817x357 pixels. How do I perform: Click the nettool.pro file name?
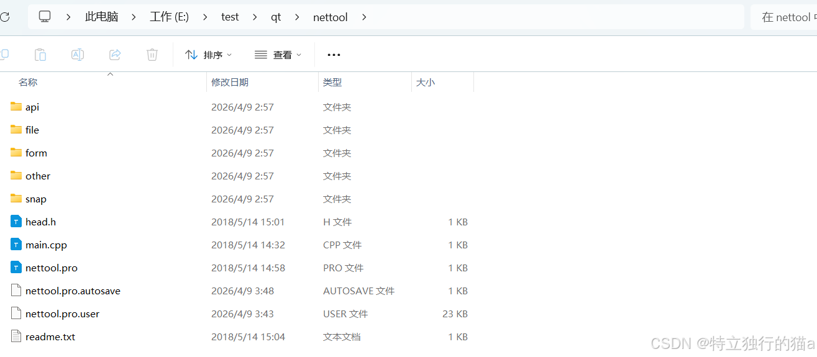coord(52,268)
